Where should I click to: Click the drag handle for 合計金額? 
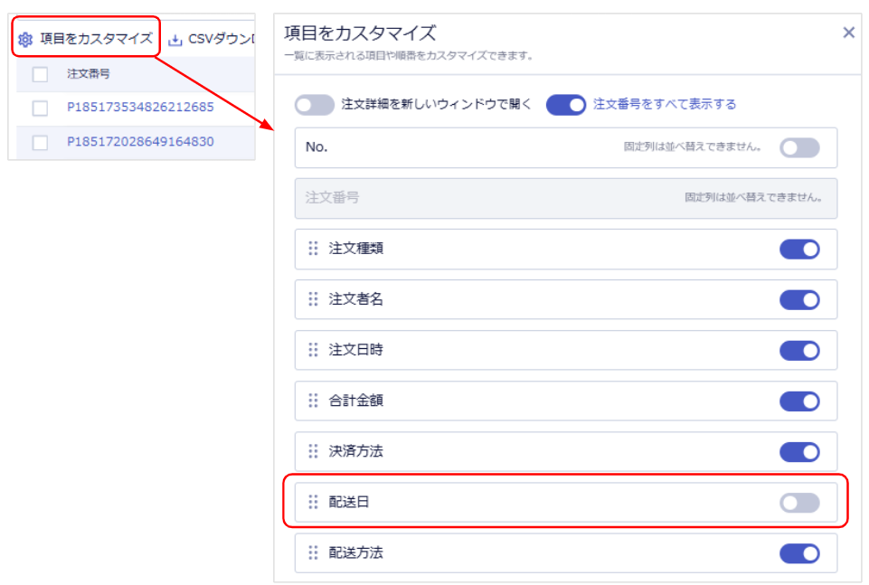click(x=314, y=401)
